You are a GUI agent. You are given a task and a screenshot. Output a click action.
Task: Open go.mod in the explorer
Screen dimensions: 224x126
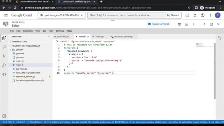20,54
